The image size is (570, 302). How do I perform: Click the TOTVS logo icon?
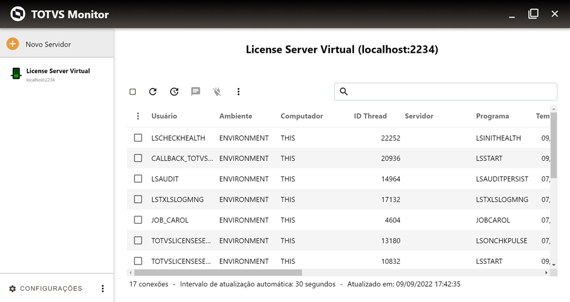pyautogui.click(x=18, y=14)
